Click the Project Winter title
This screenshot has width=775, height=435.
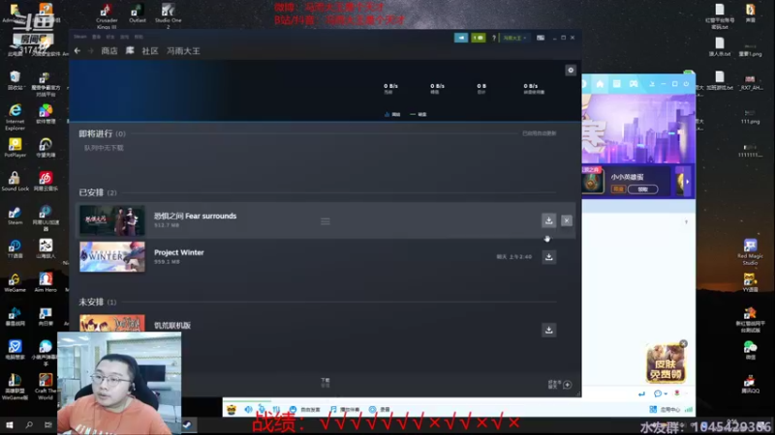click(x=179, y=252)
